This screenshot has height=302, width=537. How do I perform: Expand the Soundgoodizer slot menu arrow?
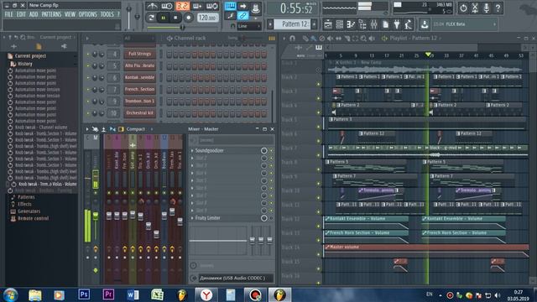click(x=192, y=151)
